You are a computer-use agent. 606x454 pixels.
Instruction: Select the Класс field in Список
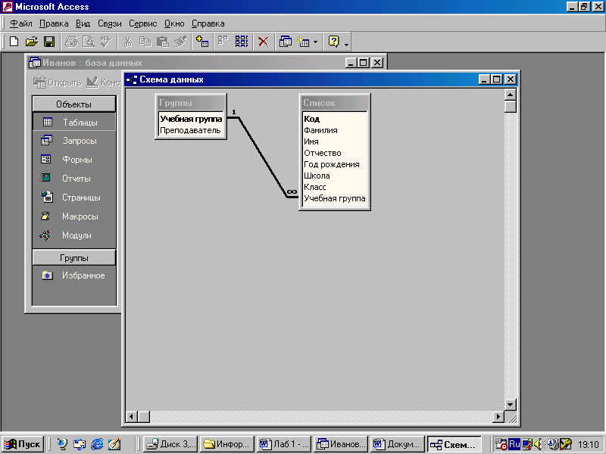click(x=335, y=187)
